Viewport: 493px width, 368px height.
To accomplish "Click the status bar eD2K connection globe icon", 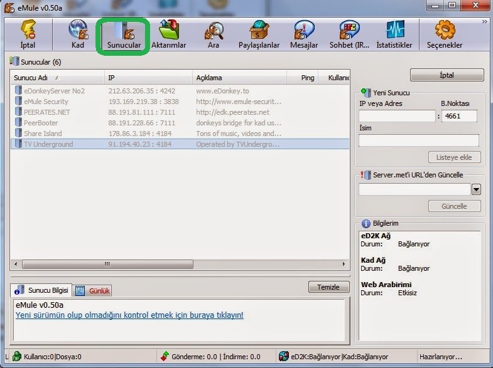I will (283, 356).
